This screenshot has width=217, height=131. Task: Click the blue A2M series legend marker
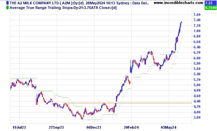point(8,3)
